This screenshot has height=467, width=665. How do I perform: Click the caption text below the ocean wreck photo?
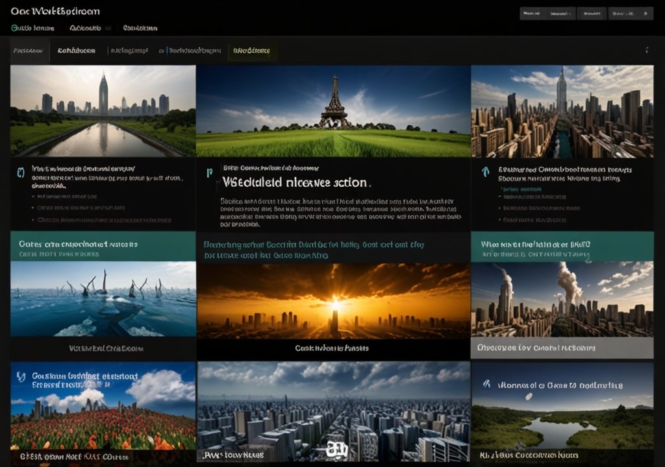pyautogui.click(x=106, y=348)
